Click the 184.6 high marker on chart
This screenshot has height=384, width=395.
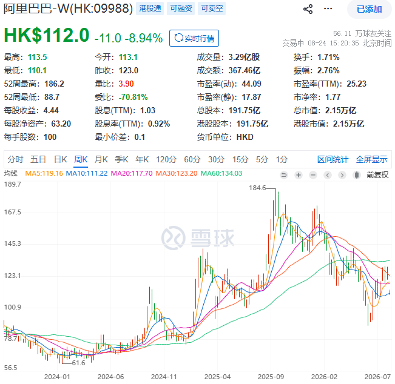tap(257, 188)
